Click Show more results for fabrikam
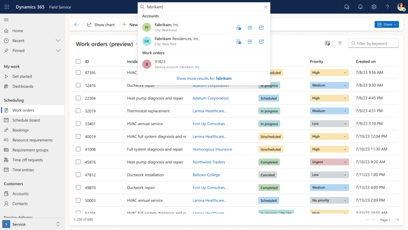This screenshot has height=230, width=408. pyautogui.click(x=204, y=79)
